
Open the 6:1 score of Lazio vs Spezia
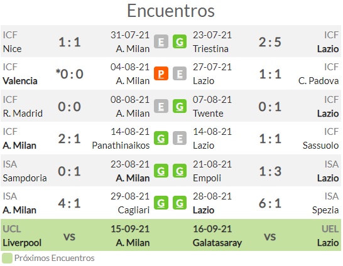click(x=270, y=203)
